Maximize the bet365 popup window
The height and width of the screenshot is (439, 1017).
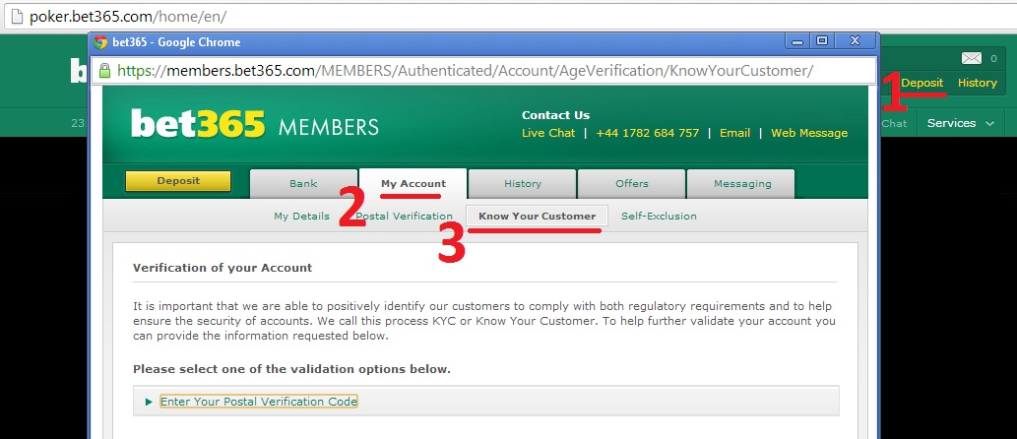(x=822, y=41)
